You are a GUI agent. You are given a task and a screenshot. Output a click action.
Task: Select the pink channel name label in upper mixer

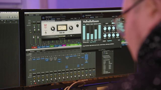(x=64, y=45)
